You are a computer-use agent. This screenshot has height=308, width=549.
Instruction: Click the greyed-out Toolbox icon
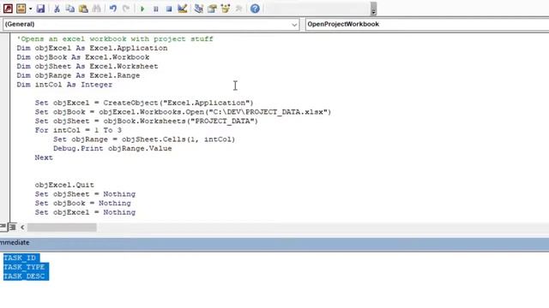coord(238,9)
